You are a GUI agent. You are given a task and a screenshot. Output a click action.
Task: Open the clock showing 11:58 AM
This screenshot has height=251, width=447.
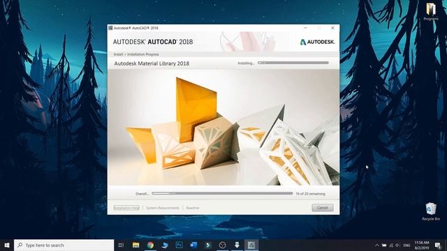422,245
